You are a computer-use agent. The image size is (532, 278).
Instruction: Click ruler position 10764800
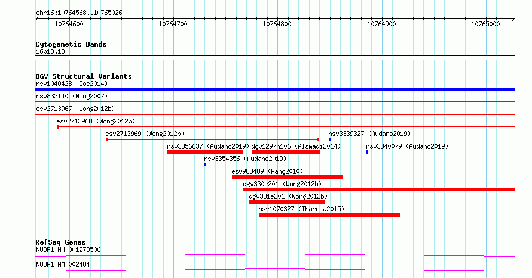[277, 24]
